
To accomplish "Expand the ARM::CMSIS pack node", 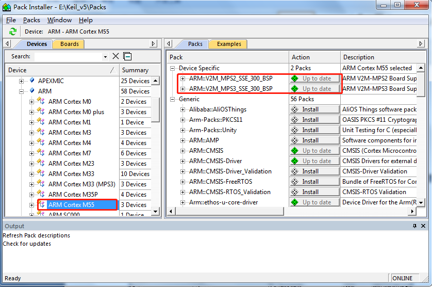I will pos(182,151).
